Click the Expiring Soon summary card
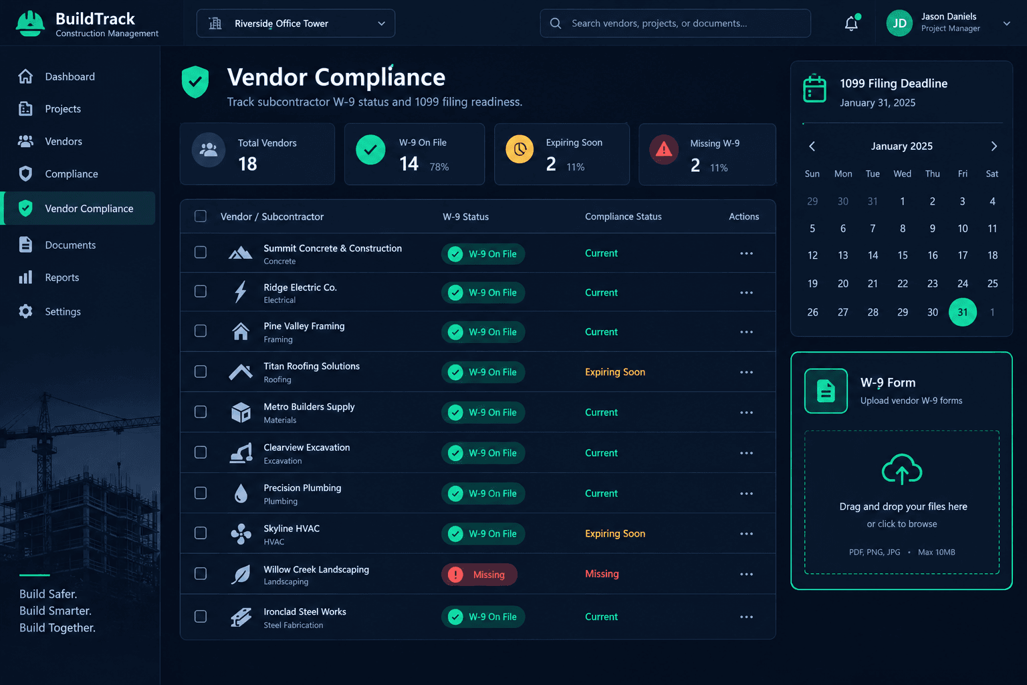This screenshot has height=685, width=1027. (x=562, y=154)
